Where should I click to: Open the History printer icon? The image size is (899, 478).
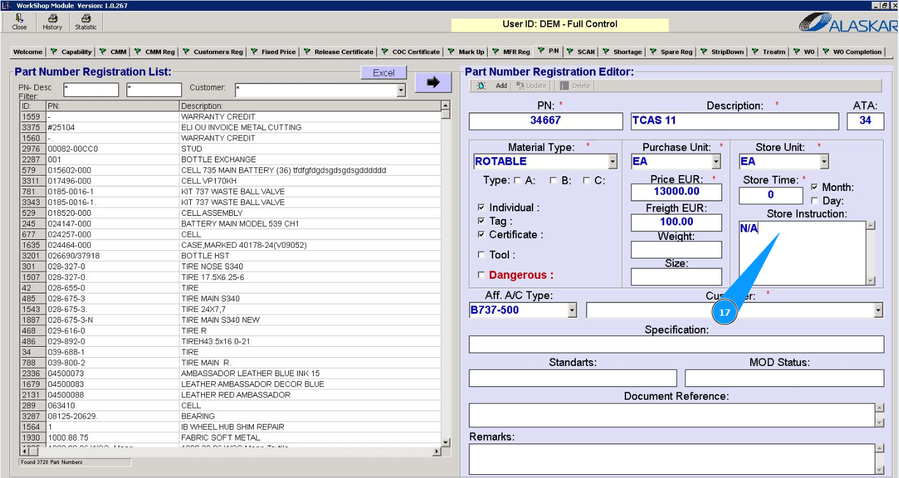click(x=52, y=19)
